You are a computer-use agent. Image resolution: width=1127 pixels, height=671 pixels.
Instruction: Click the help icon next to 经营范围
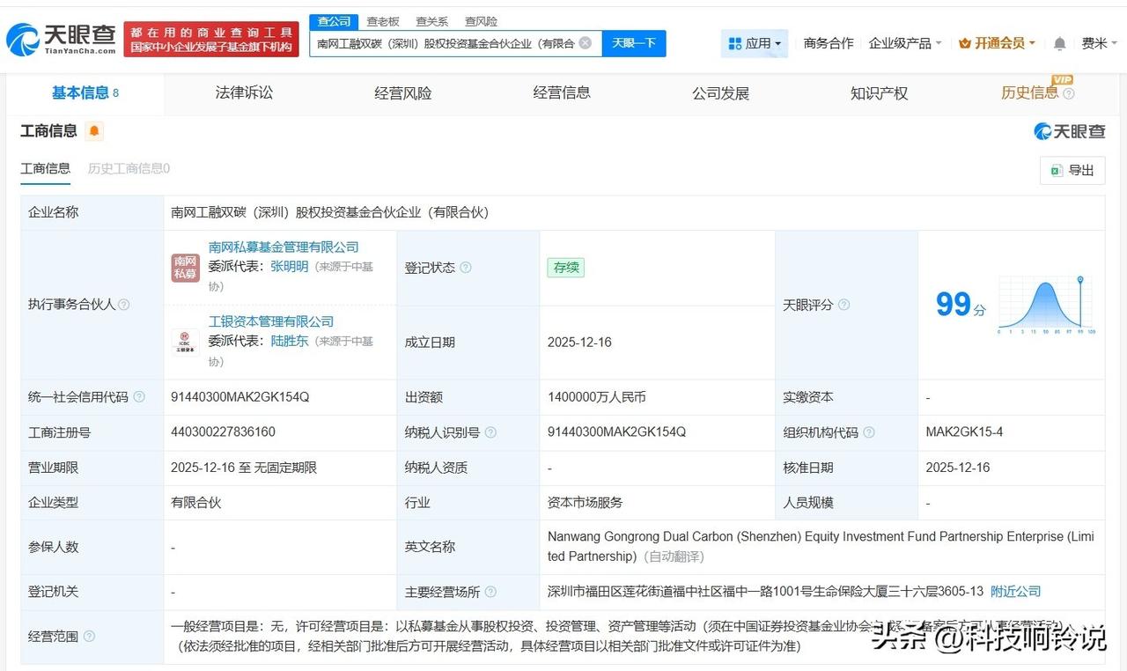point(89,637)
